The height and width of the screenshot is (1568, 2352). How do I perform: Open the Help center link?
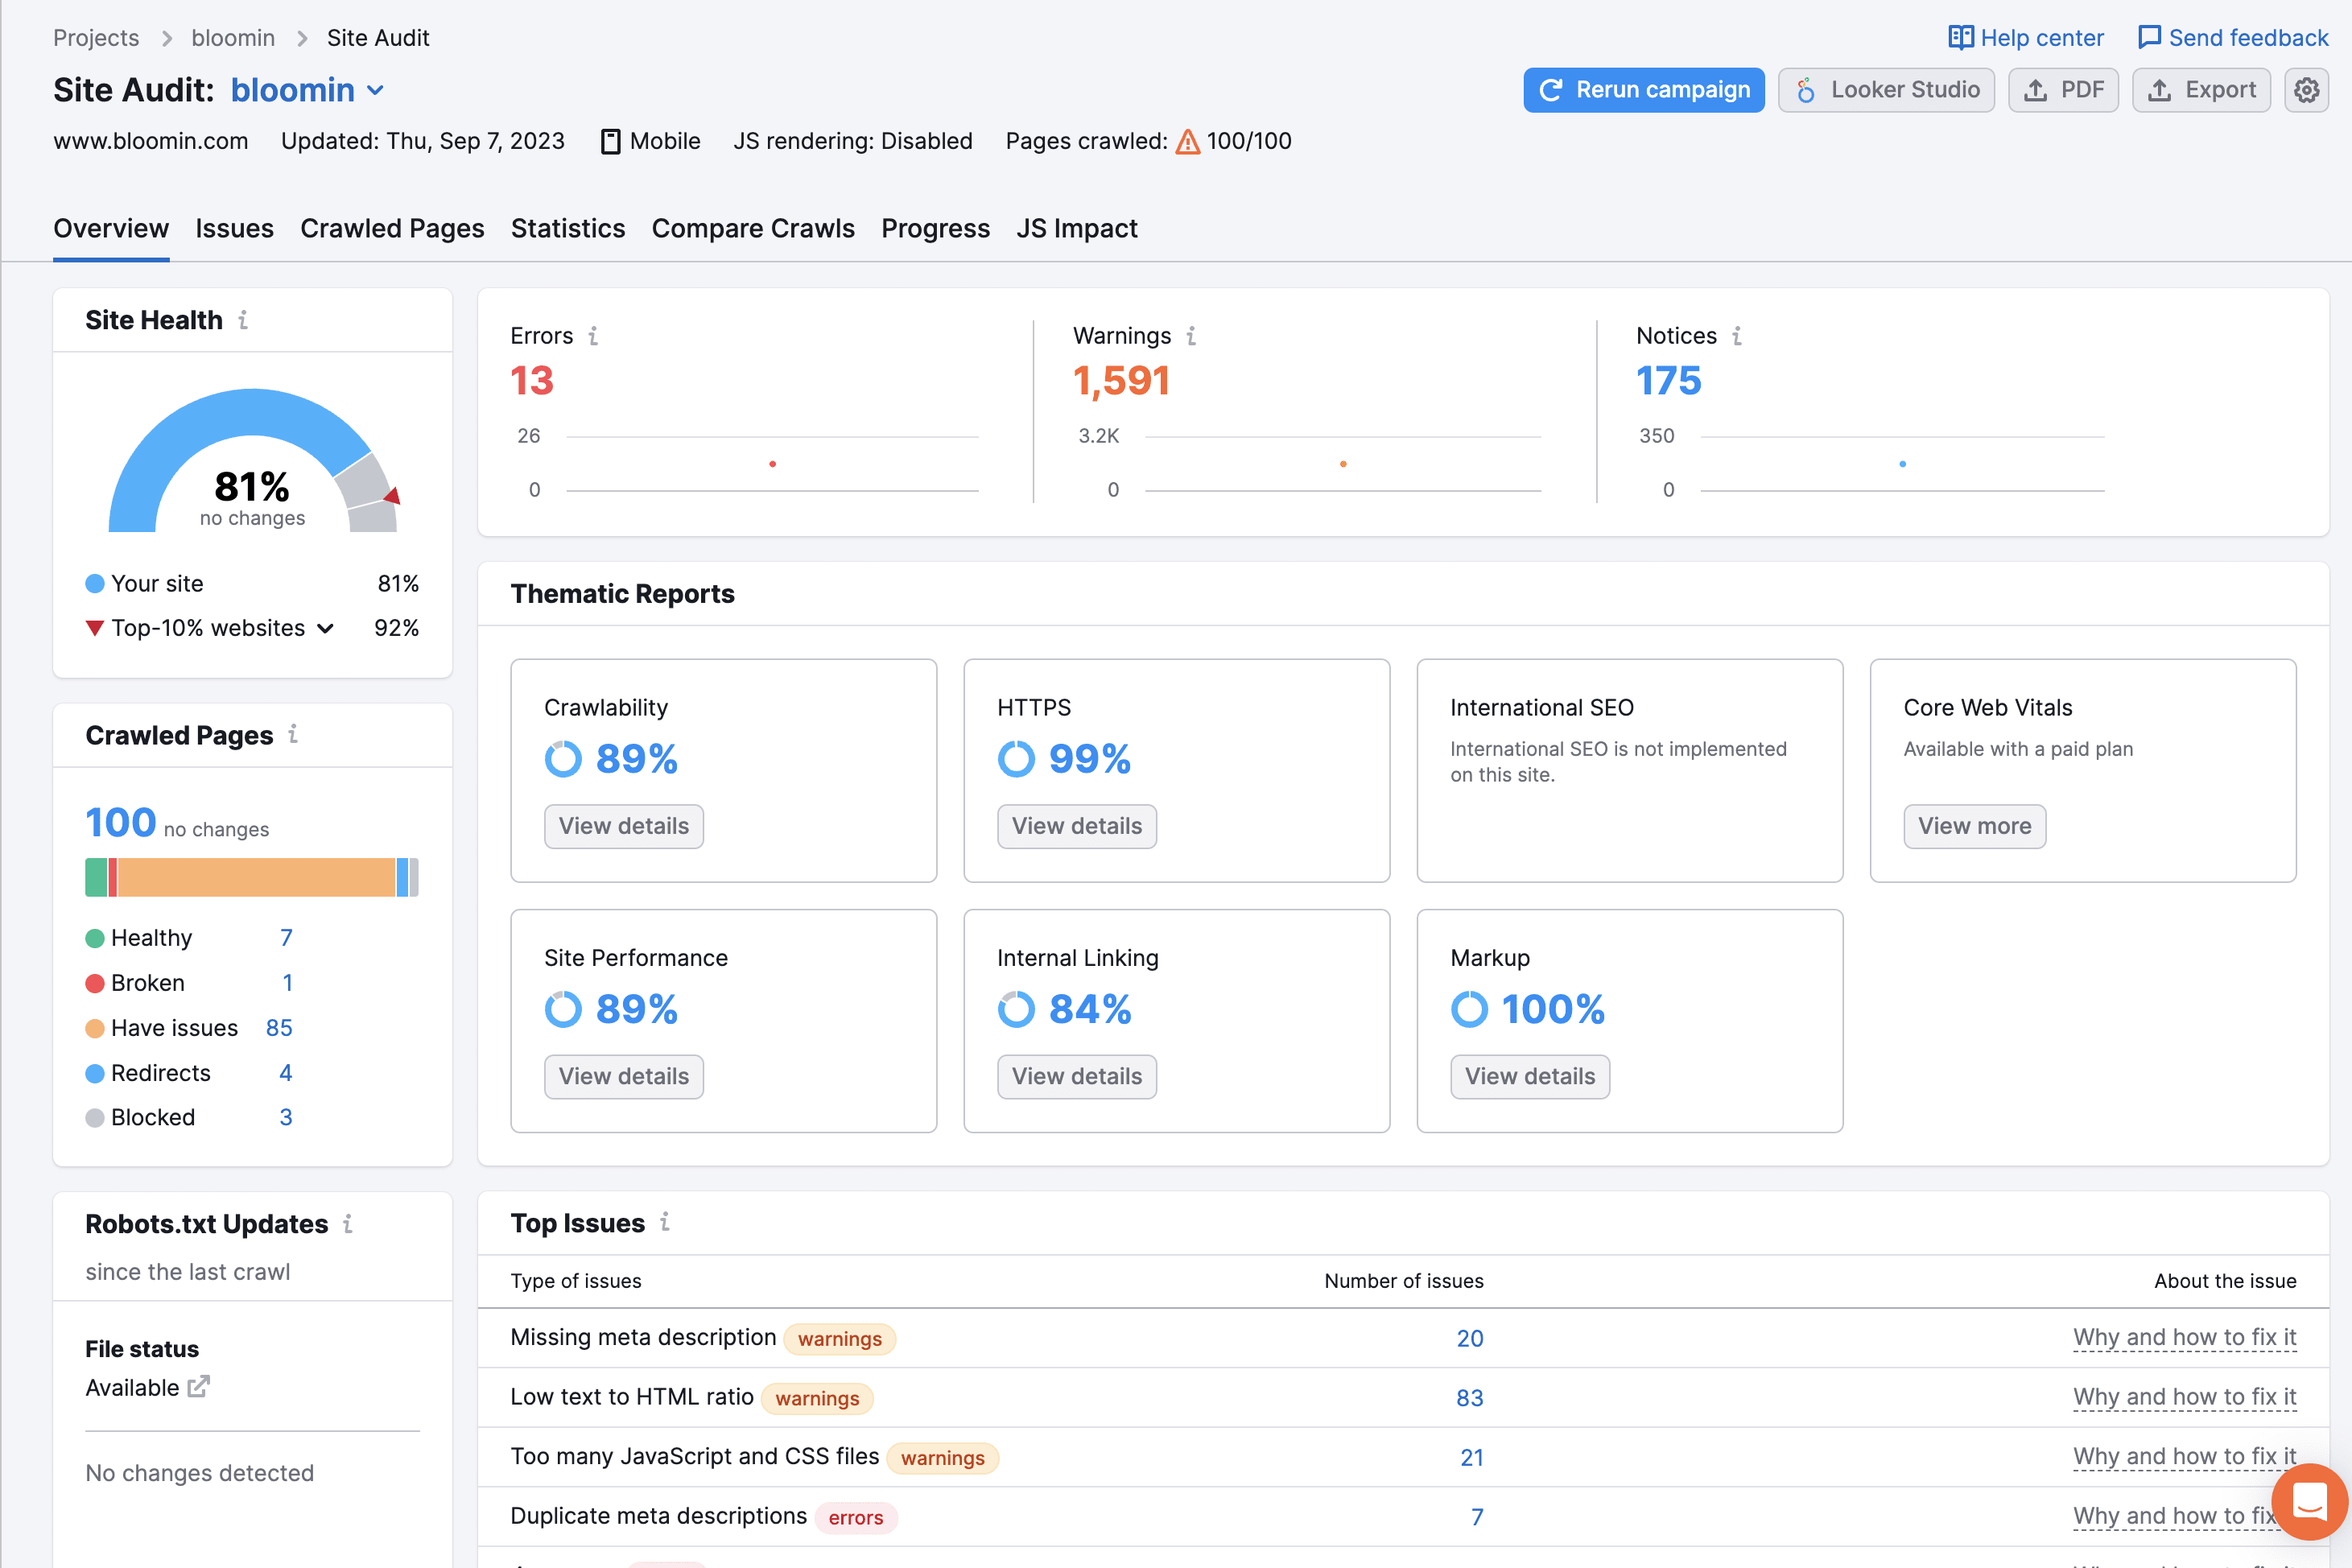click(x=2026, y=38)
